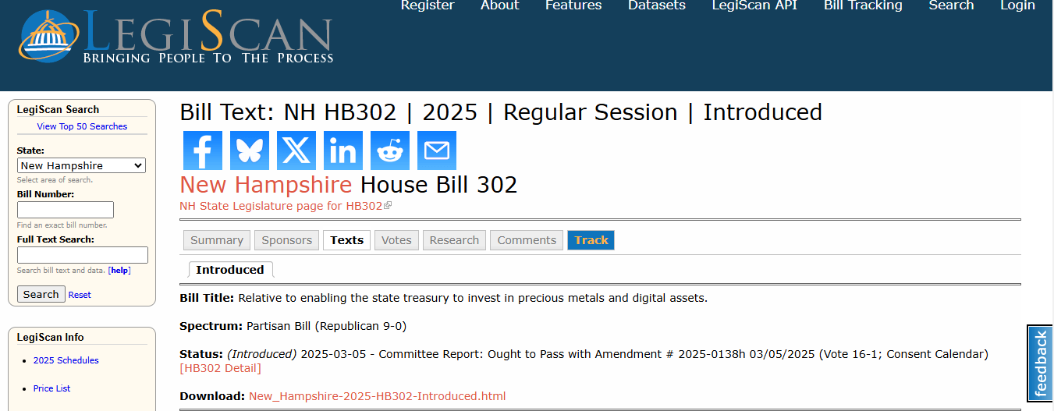Share the bill on LinkedIn
1054x411 pixels.
[343, 151]
